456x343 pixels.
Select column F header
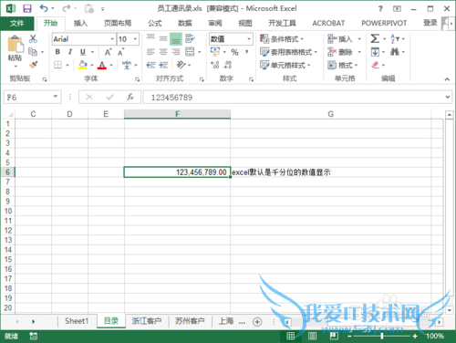pos(177,114)
